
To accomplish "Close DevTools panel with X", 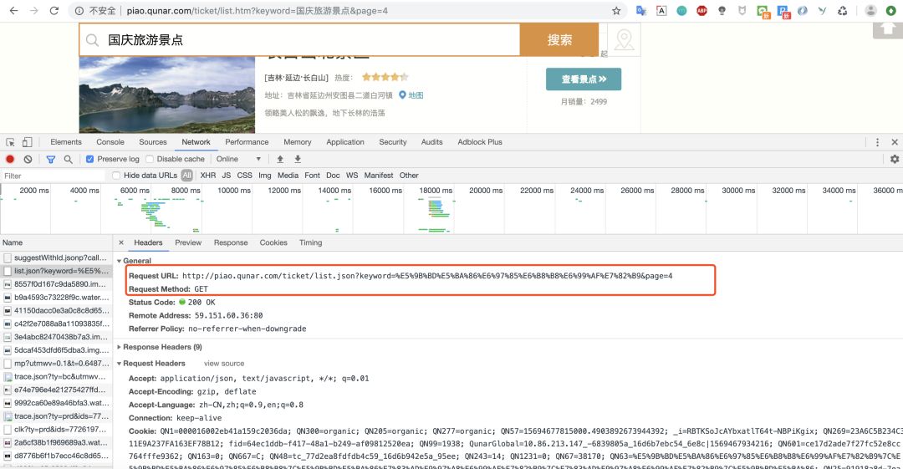I will (895, 142).
